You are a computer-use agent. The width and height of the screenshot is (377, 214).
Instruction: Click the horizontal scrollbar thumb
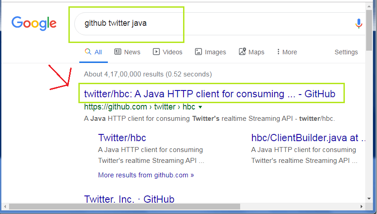pyautogui.click(x=125, y=207)
